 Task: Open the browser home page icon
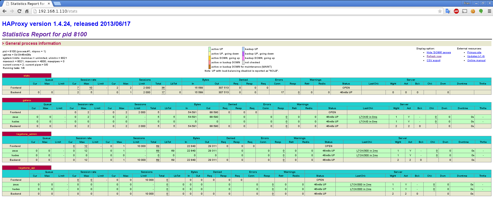27,11
